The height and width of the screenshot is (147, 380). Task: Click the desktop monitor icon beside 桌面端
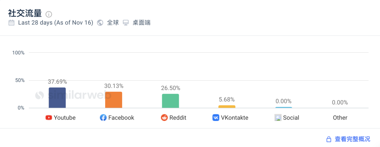pos(126,23)
